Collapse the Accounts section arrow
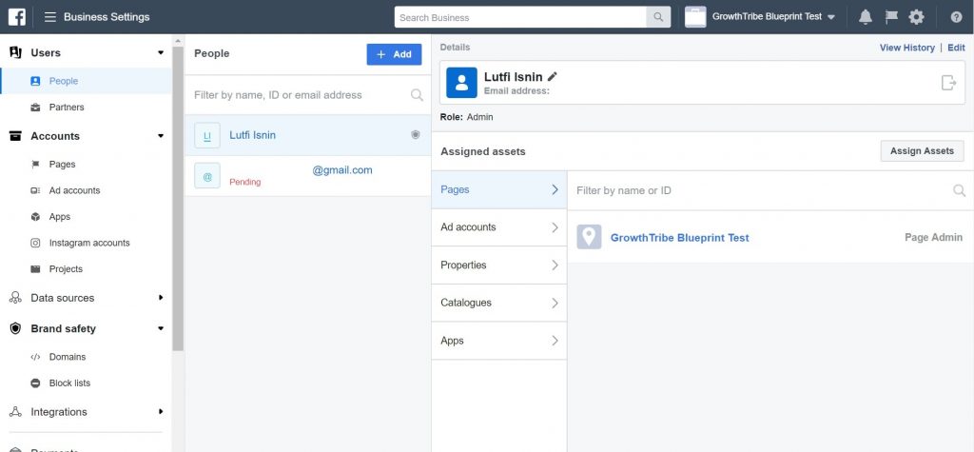Image resolution: width=974 pixels, height=452 pixels. click(161, 135)
